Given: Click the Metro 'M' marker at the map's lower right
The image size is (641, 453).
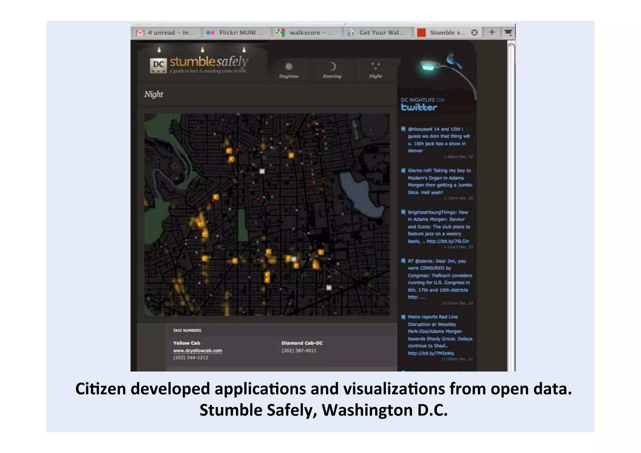Looking at the screenshot, I should (329, 287).
